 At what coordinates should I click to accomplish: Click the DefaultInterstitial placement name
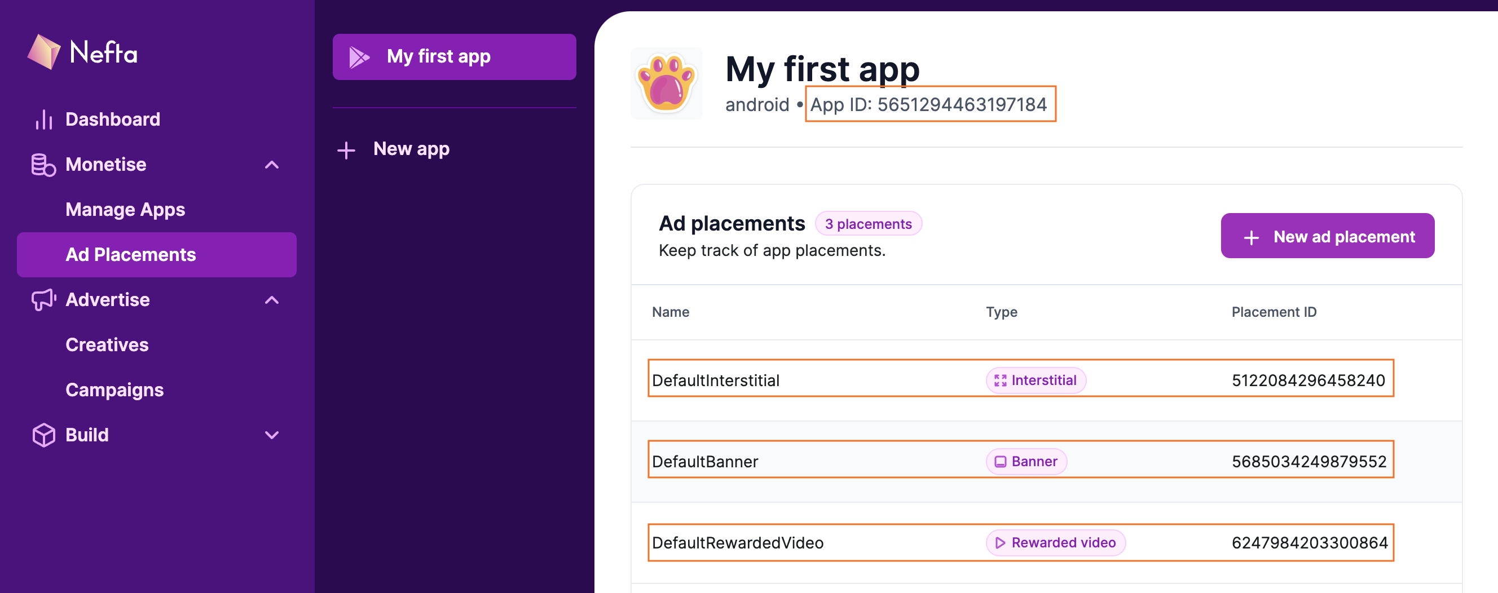(x=715, y=380)
